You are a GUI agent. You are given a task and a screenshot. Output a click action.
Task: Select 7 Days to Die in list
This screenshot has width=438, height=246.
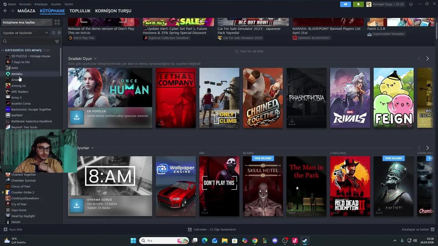click(x=20, y=62)
